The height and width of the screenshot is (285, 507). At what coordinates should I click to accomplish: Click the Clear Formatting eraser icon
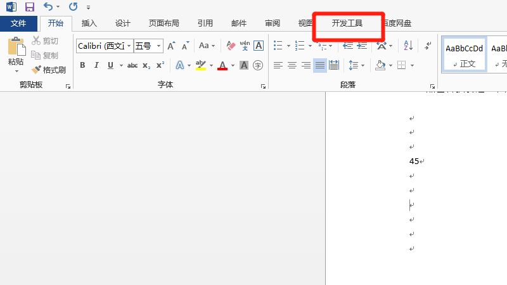pos(231,46)
